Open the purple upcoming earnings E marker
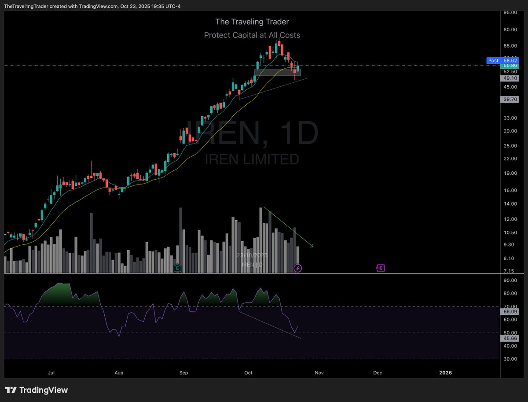The width and height of the screenshot is (528, 402). [381, 268]
